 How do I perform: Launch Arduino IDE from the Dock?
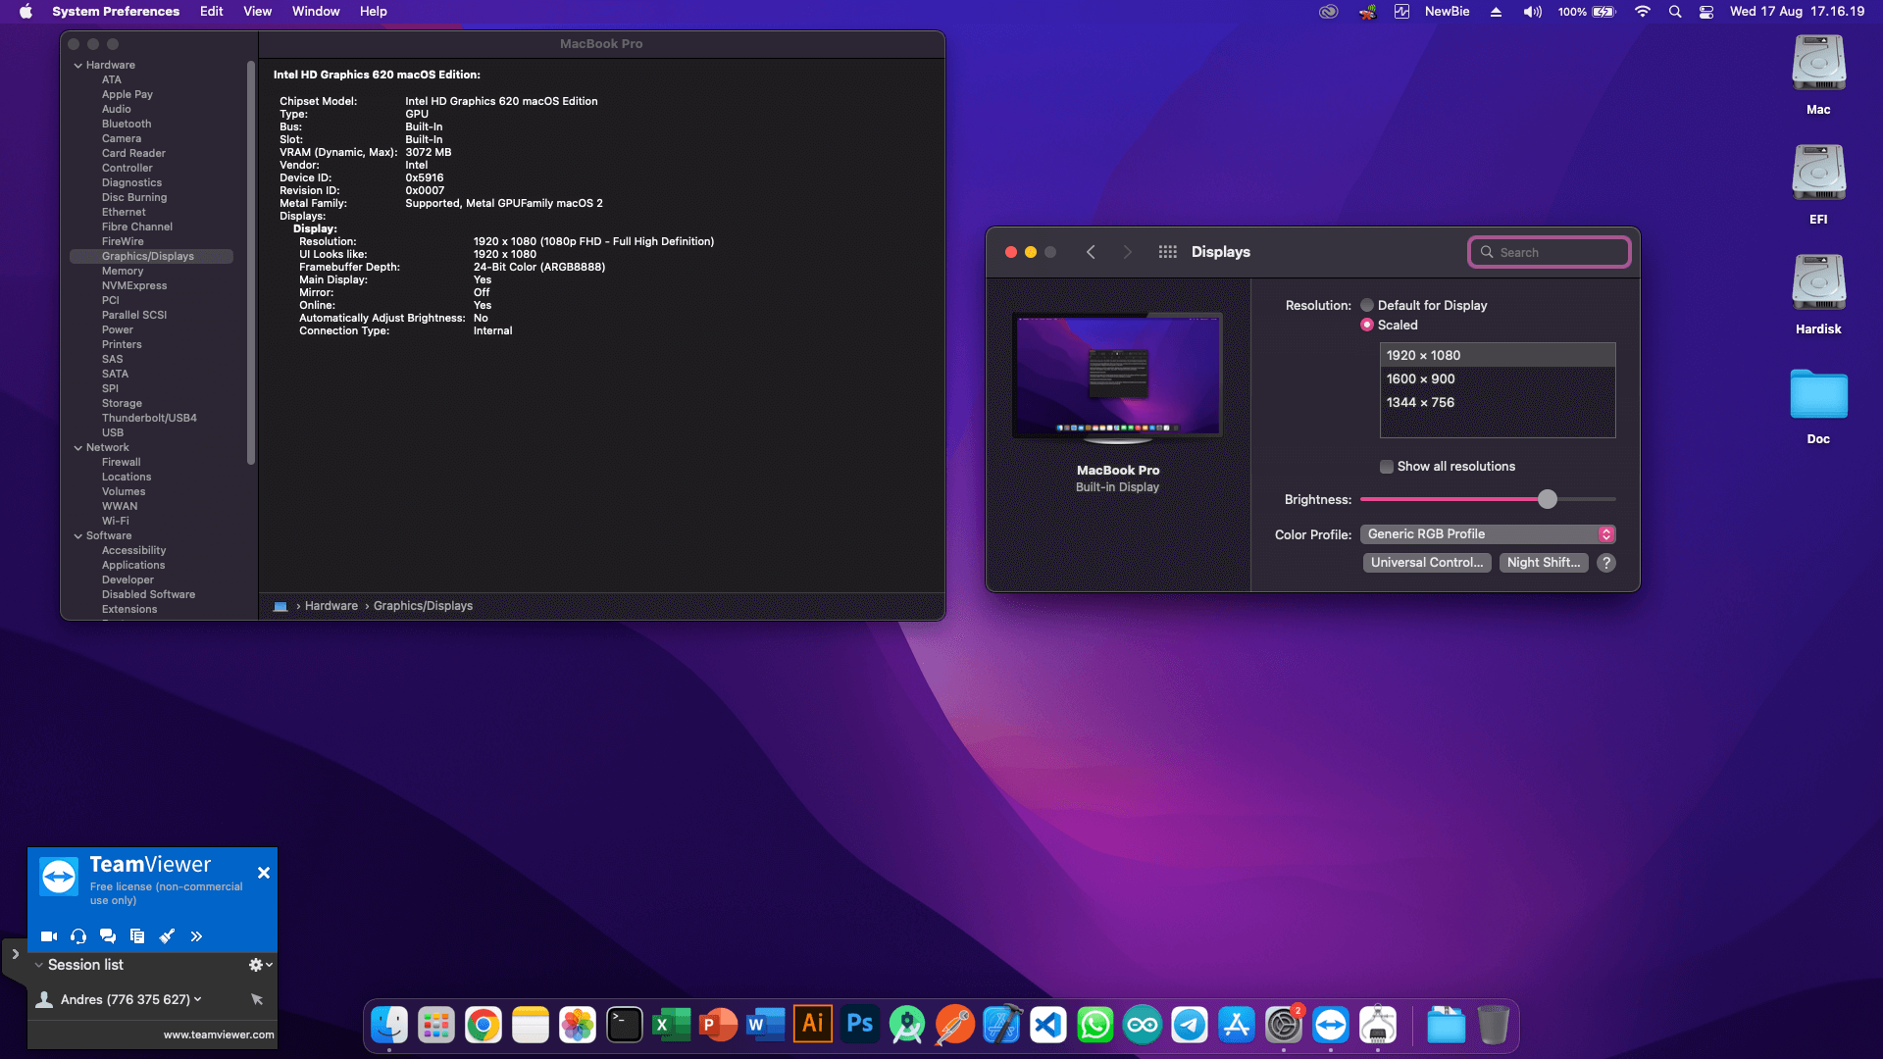[x=1143, y=1026]
